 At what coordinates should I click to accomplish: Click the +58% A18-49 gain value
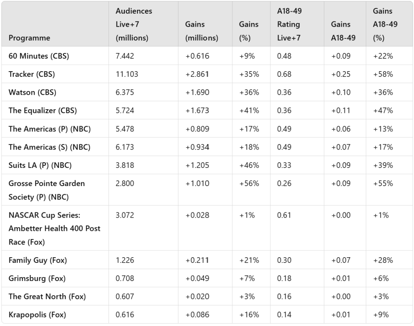pyautogui.click(x=383, y=74)
